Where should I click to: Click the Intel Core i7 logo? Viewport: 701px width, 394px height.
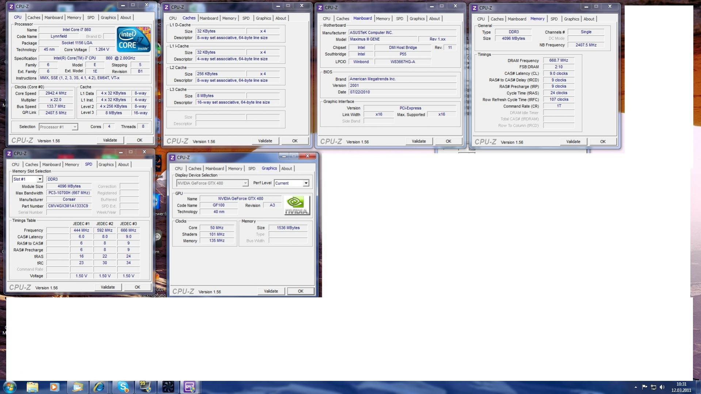point(134,39)
